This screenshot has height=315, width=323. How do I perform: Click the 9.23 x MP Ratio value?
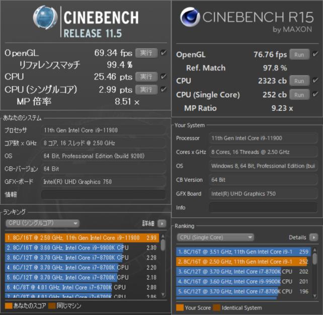tap(282, 108)
